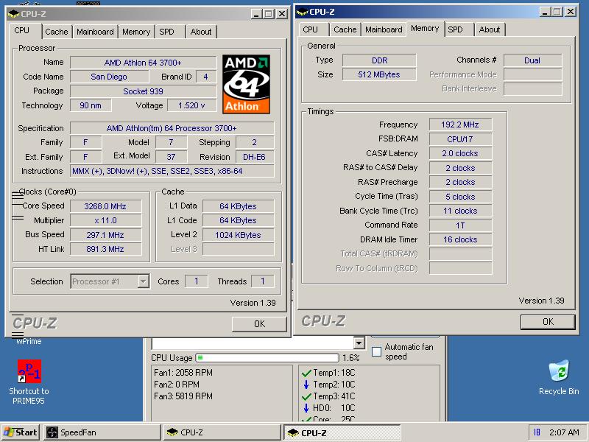Click the CPU Usage progress bar in SpeedFan
The image size is (589, 442).
point(267,357)
